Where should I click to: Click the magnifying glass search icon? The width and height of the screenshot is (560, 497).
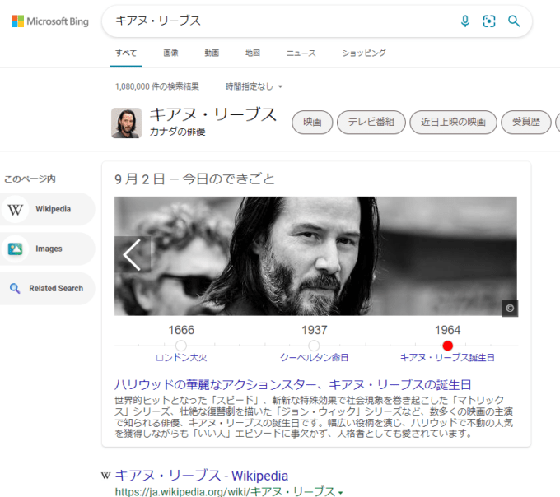click(x=514, y=21)
